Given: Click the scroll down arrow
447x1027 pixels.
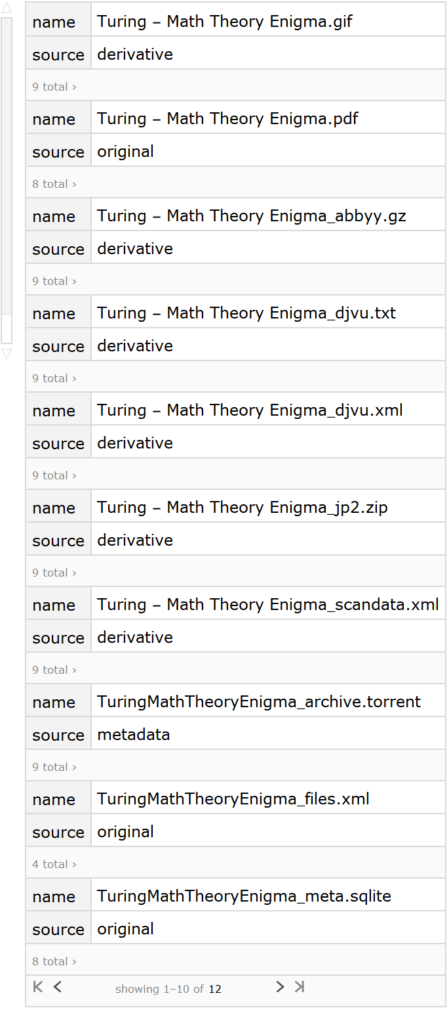Looking at the screenshot, I should (x=7, y=354).
